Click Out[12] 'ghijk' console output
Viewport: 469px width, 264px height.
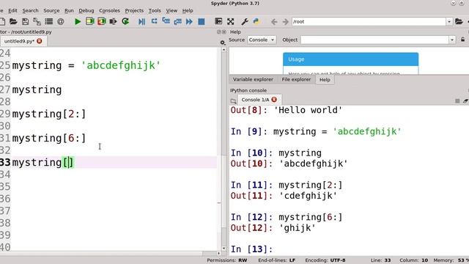[273, 228]
